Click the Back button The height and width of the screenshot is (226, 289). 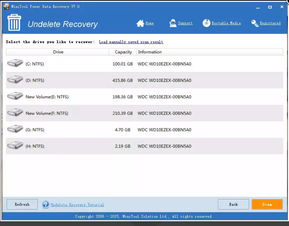[233, 204]
